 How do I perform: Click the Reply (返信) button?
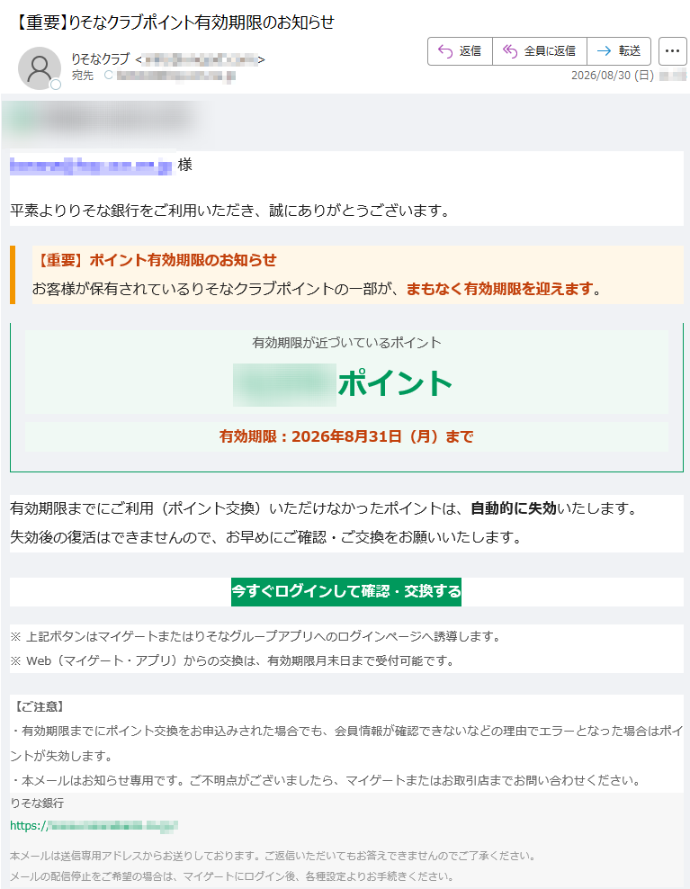[x=460, y=51]
